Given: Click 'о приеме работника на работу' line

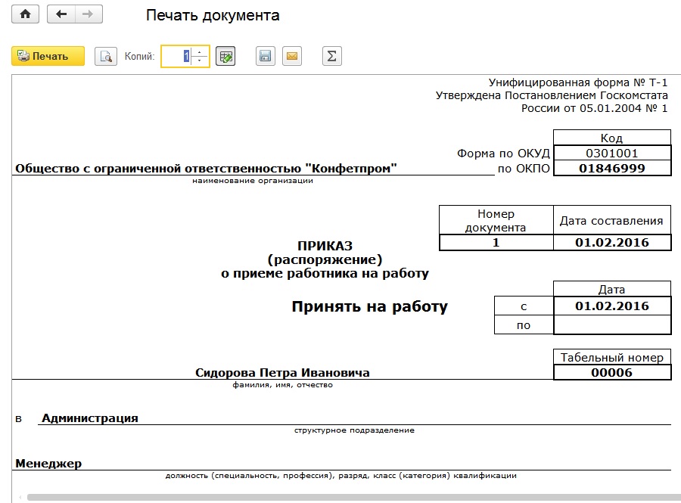Looking at the screenshot, I should 325,273.
